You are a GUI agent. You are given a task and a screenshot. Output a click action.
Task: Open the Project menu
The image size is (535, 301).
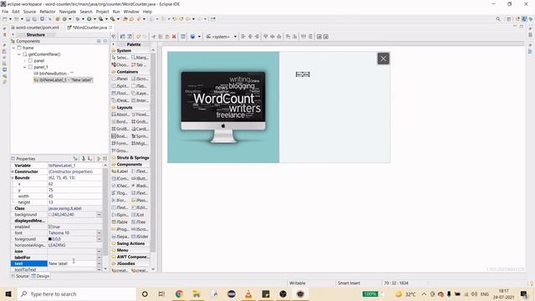click(x=102, y=12)
